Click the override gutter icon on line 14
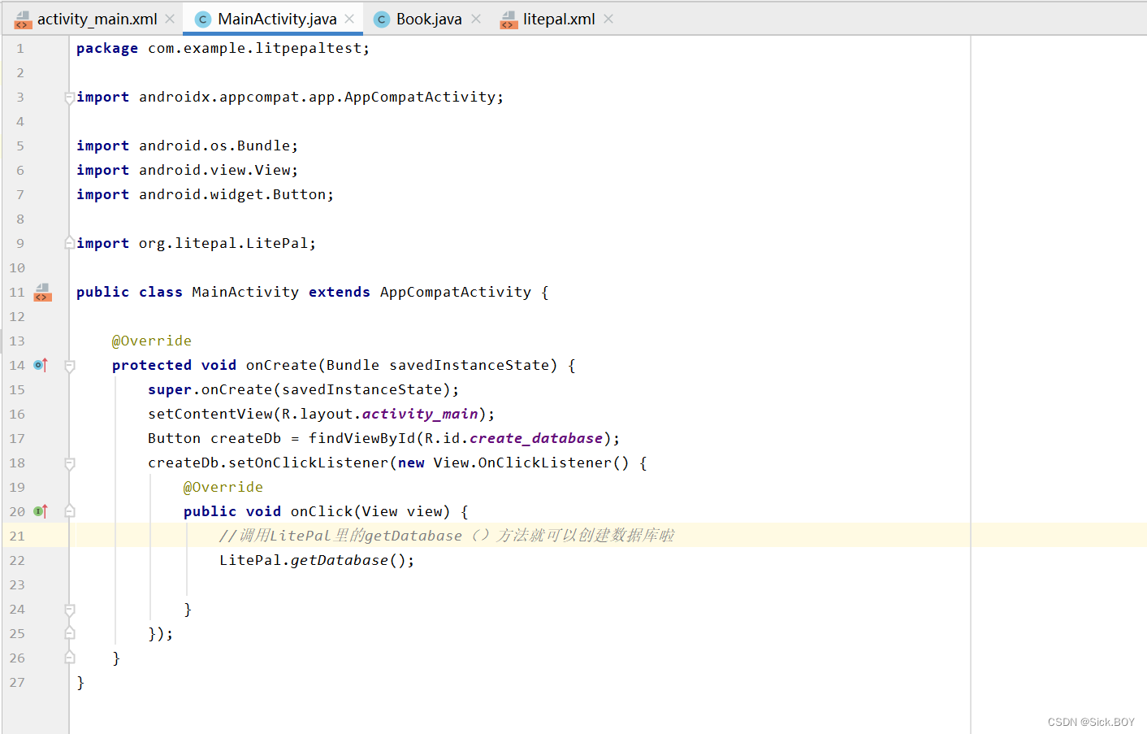 pos(41,366)
